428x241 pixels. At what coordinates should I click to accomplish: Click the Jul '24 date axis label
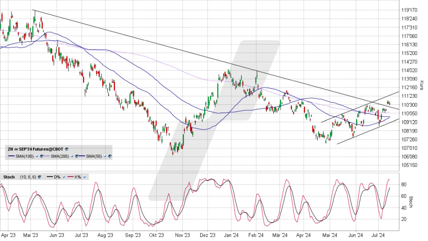379,235
